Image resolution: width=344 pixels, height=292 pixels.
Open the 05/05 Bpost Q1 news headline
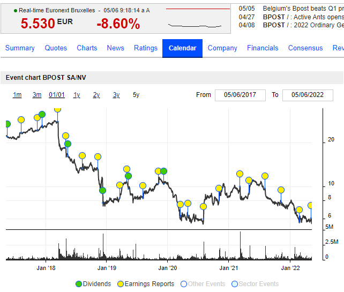[x=303, y=9]
